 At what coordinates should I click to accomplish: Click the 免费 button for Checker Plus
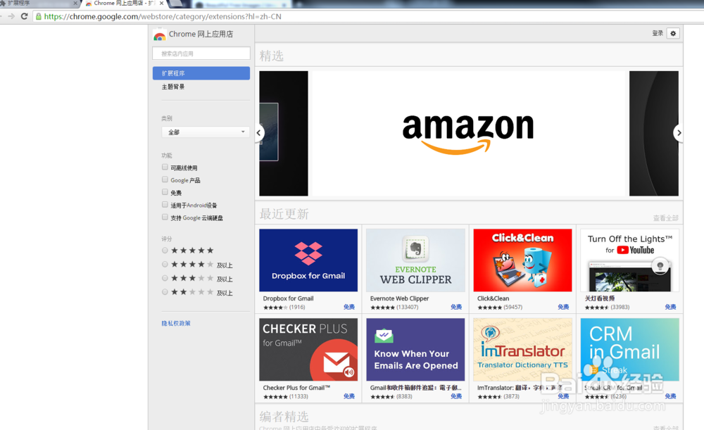[349, 396]
